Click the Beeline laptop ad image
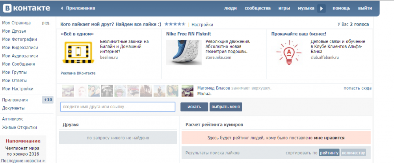Viewport: 394px width, 163px height. coord(77,53)
